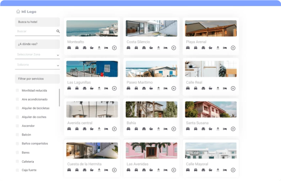Image resolution: width=281 pixels, height=181 pixels.
Task: Click the shower icon on Playa Arenal card
Action: [x=218, y=48]
